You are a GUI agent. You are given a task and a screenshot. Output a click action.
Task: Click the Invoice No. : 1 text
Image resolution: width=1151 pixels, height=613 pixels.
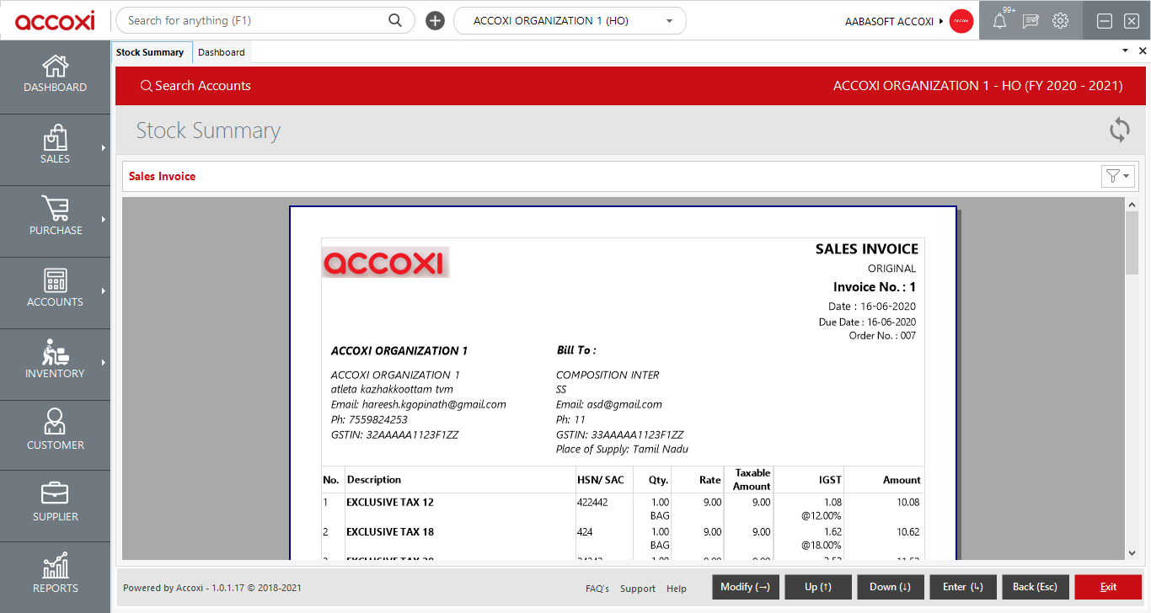click(x=875, y=287)
